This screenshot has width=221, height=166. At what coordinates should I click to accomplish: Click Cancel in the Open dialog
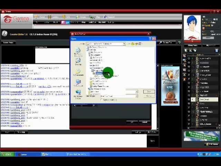pyautogui.click(x=149, y=96)
